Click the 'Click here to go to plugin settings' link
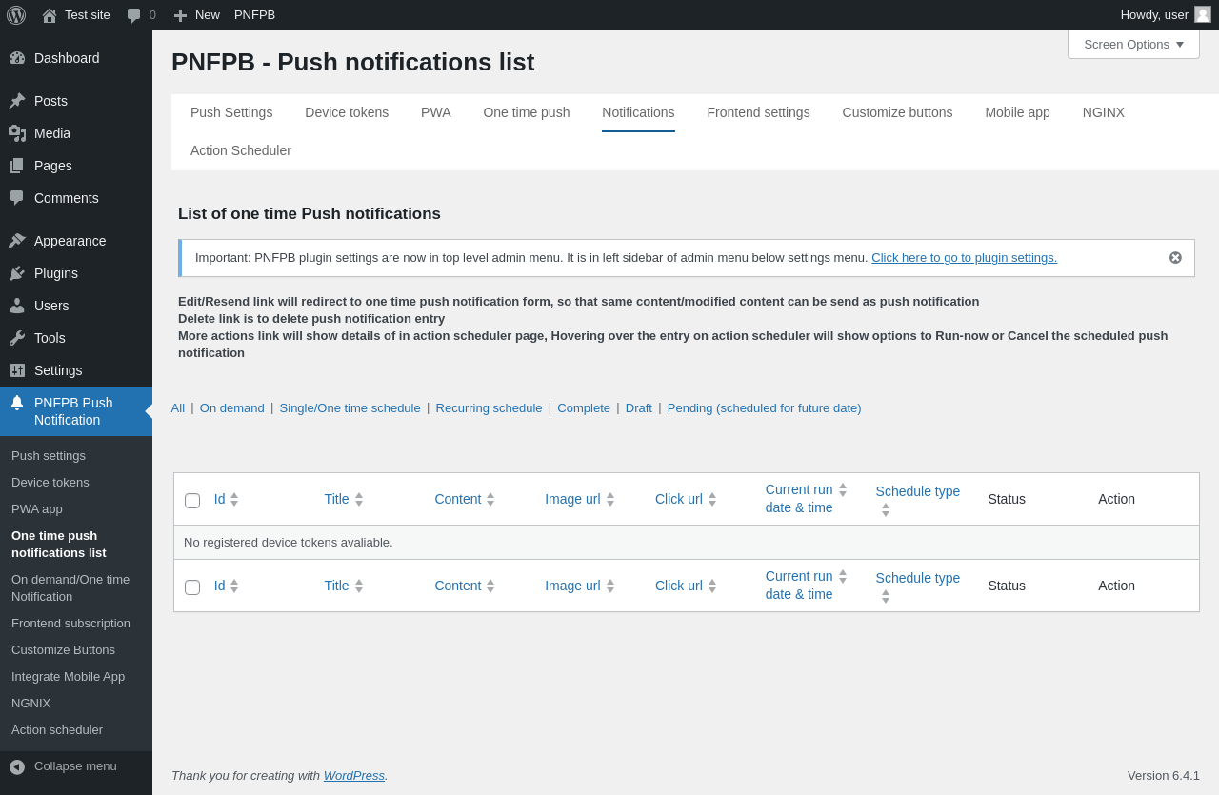Viewport: 1219px width, 795px height. point(964,258)
